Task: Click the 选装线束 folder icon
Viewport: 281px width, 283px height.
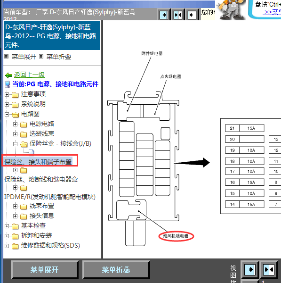Action: [24, 134]
